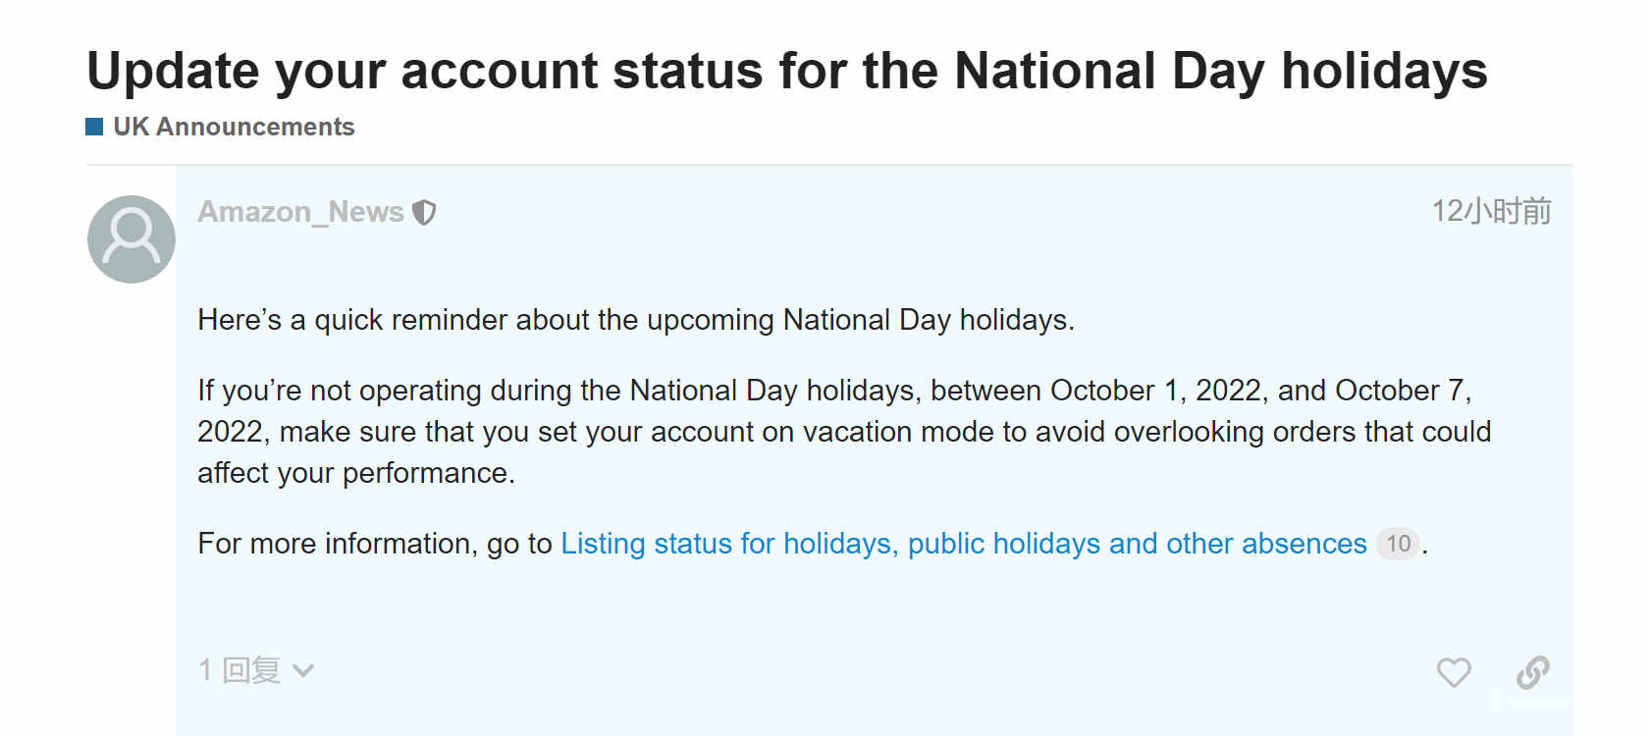Click the phrase 'affect your performance'

point(353,473)
